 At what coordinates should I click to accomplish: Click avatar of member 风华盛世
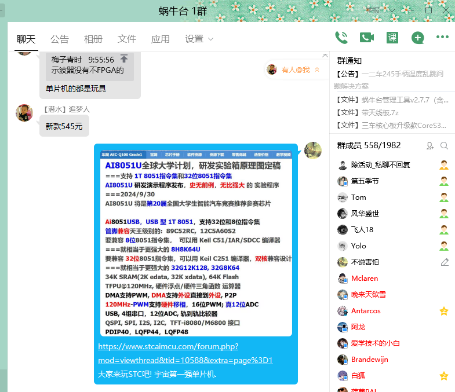click(343, 214)
